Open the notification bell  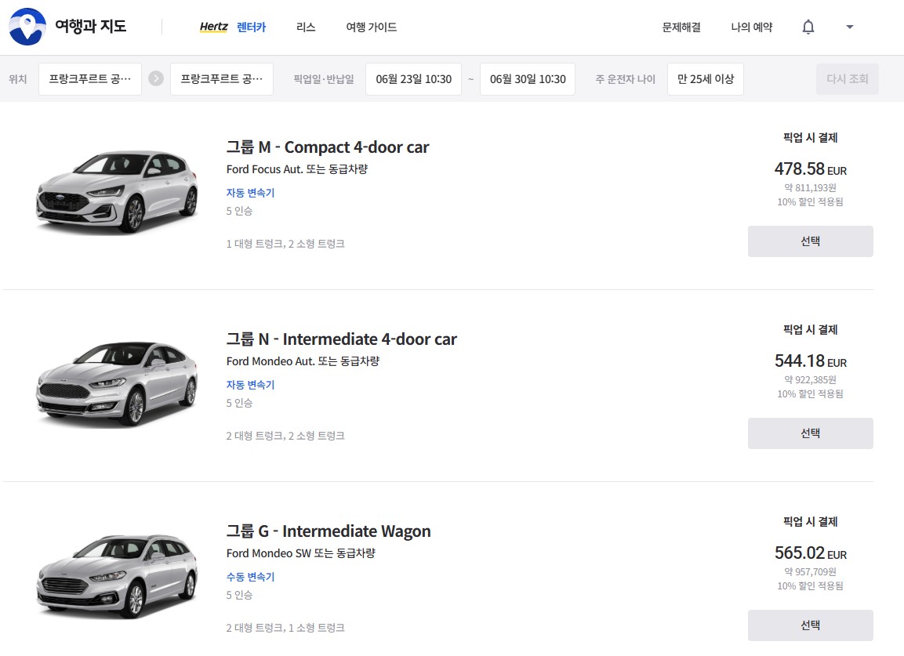[x=808, y=27]
